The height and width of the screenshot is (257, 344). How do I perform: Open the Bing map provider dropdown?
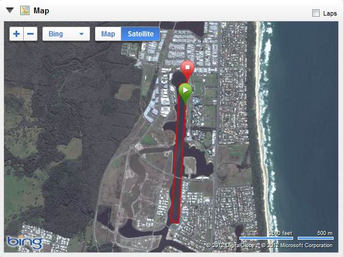click(66, 34)
